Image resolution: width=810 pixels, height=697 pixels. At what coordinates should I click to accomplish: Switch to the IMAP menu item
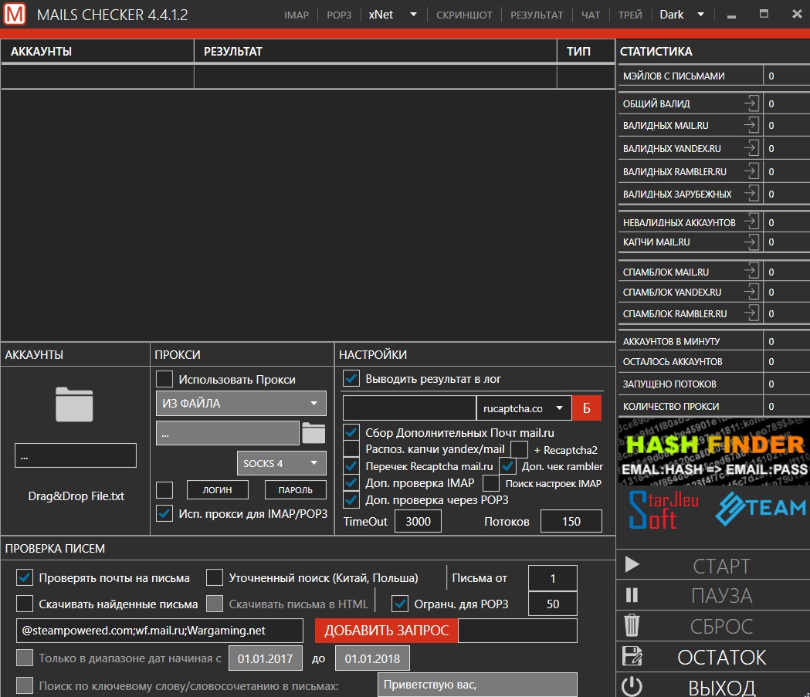[x=297, y=15]
